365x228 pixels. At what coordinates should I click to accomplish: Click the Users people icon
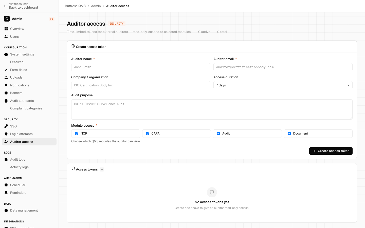(6, 37)
